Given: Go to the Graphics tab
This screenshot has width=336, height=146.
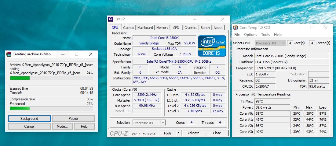Looking at the screenshot, I should pyautogui.click(x=191, y=28).
